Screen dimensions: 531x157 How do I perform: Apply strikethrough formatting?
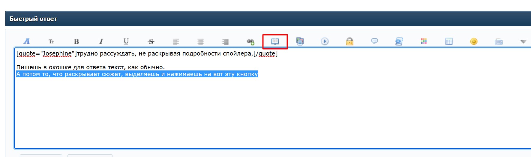click(151, 41)
